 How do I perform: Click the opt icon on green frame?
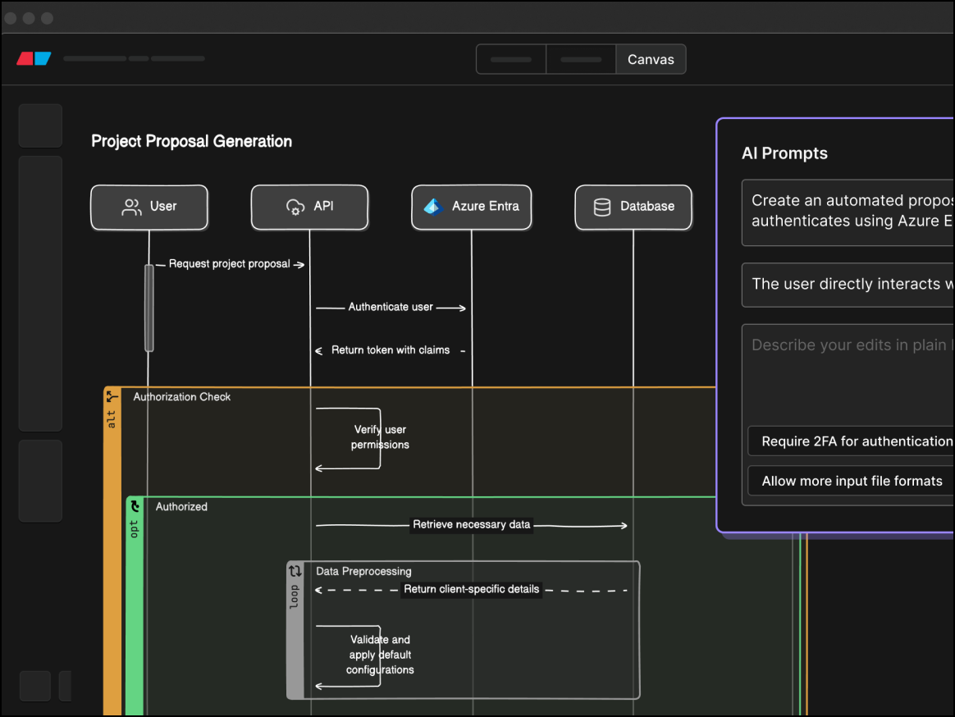pyautogui.click(x=135, y=506)
